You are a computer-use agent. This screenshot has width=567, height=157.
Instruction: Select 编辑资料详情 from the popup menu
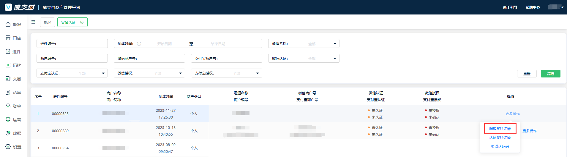coord(500,129)
